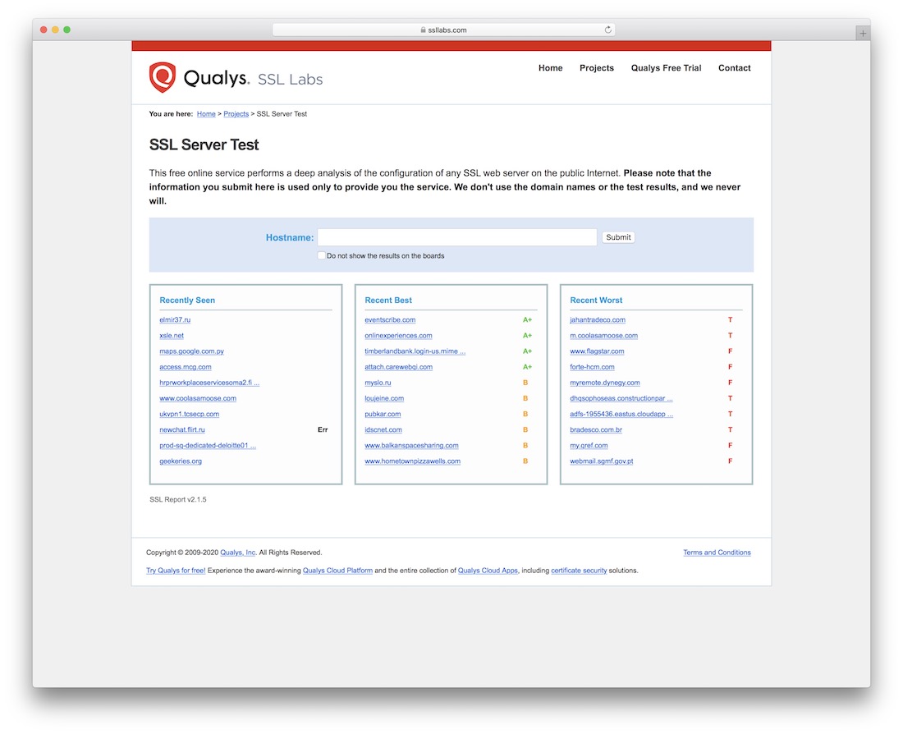Open www.coolasamoose.com in Recently Seen

198,398
